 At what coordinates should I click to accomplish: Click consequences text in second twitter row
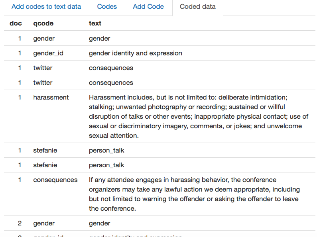pyautogui.click(x=111, y=83)
